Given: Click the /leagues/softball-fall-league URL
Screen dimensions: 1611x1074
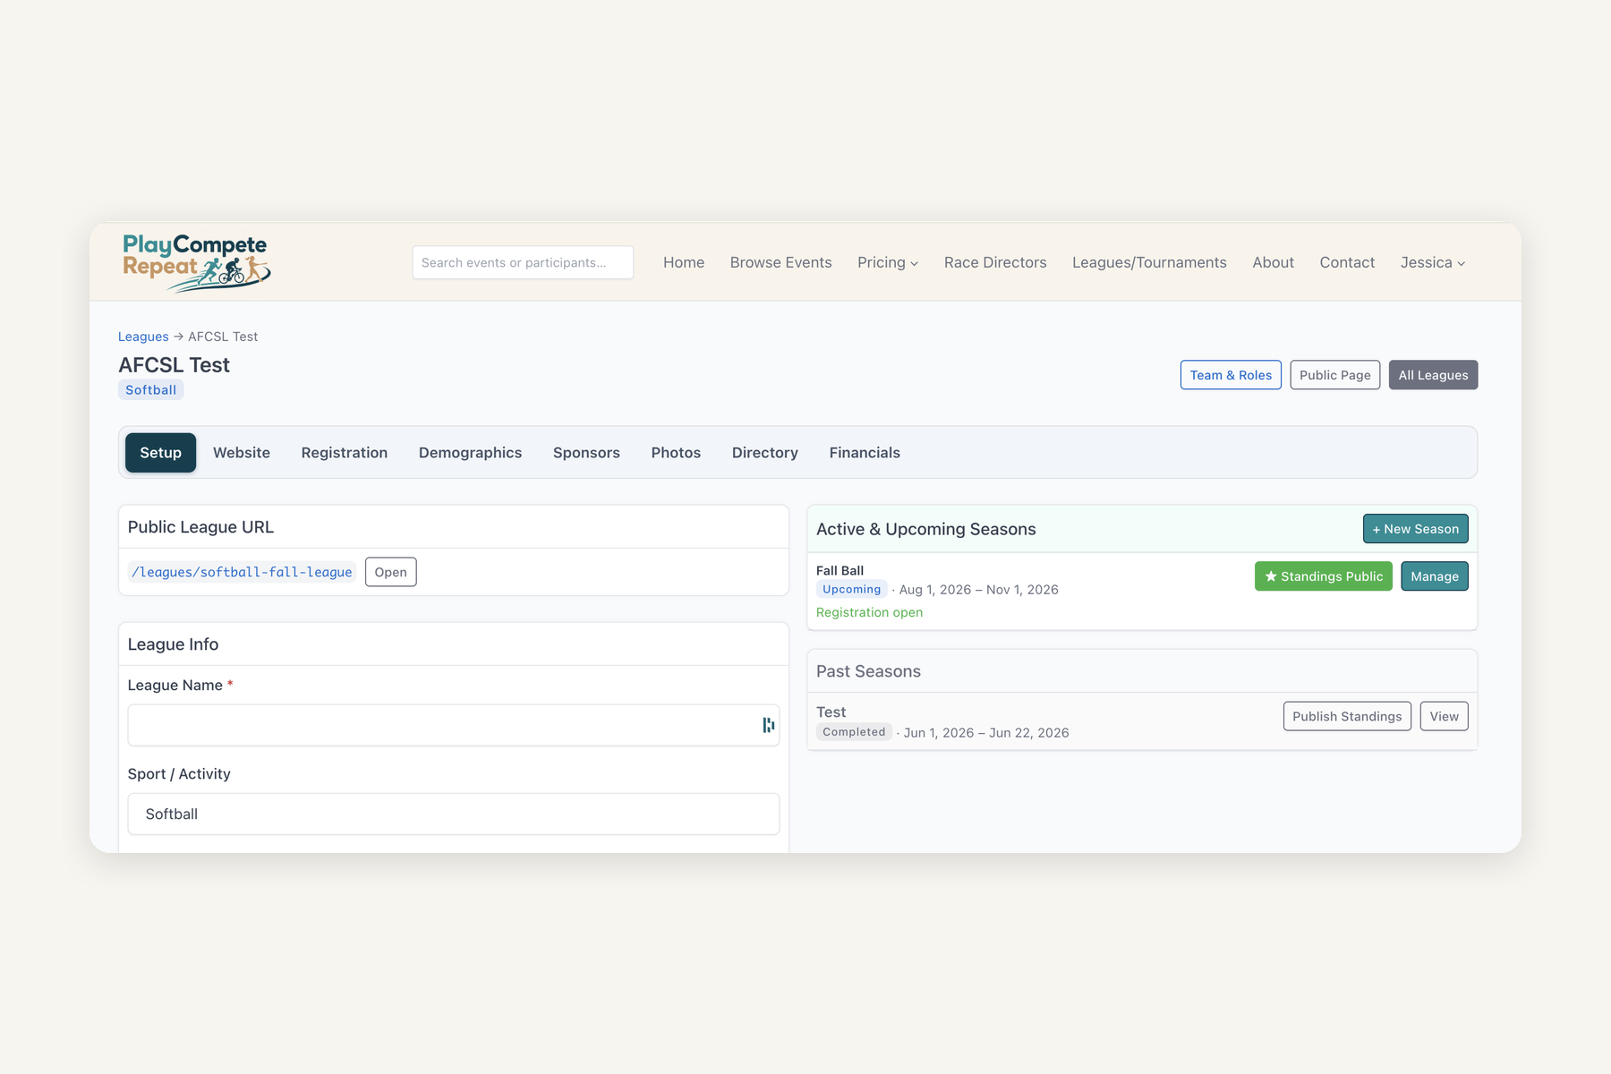Looking at the screenshot, I should [x=242, y=572].
